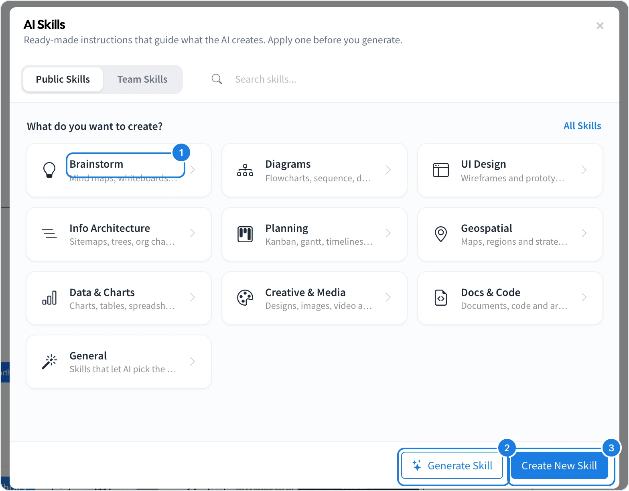Viewport: 629px width, 491px height.
Task: Click the search magnifier icon
Action: point(217,79)
